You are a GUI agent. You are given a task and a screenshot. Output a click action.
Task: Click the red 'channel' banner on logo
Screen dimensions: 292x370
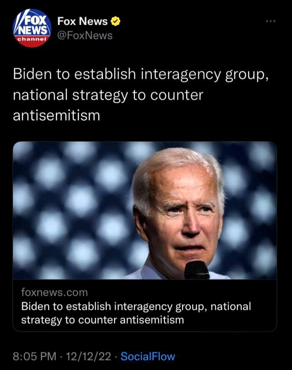coord(32,39)
